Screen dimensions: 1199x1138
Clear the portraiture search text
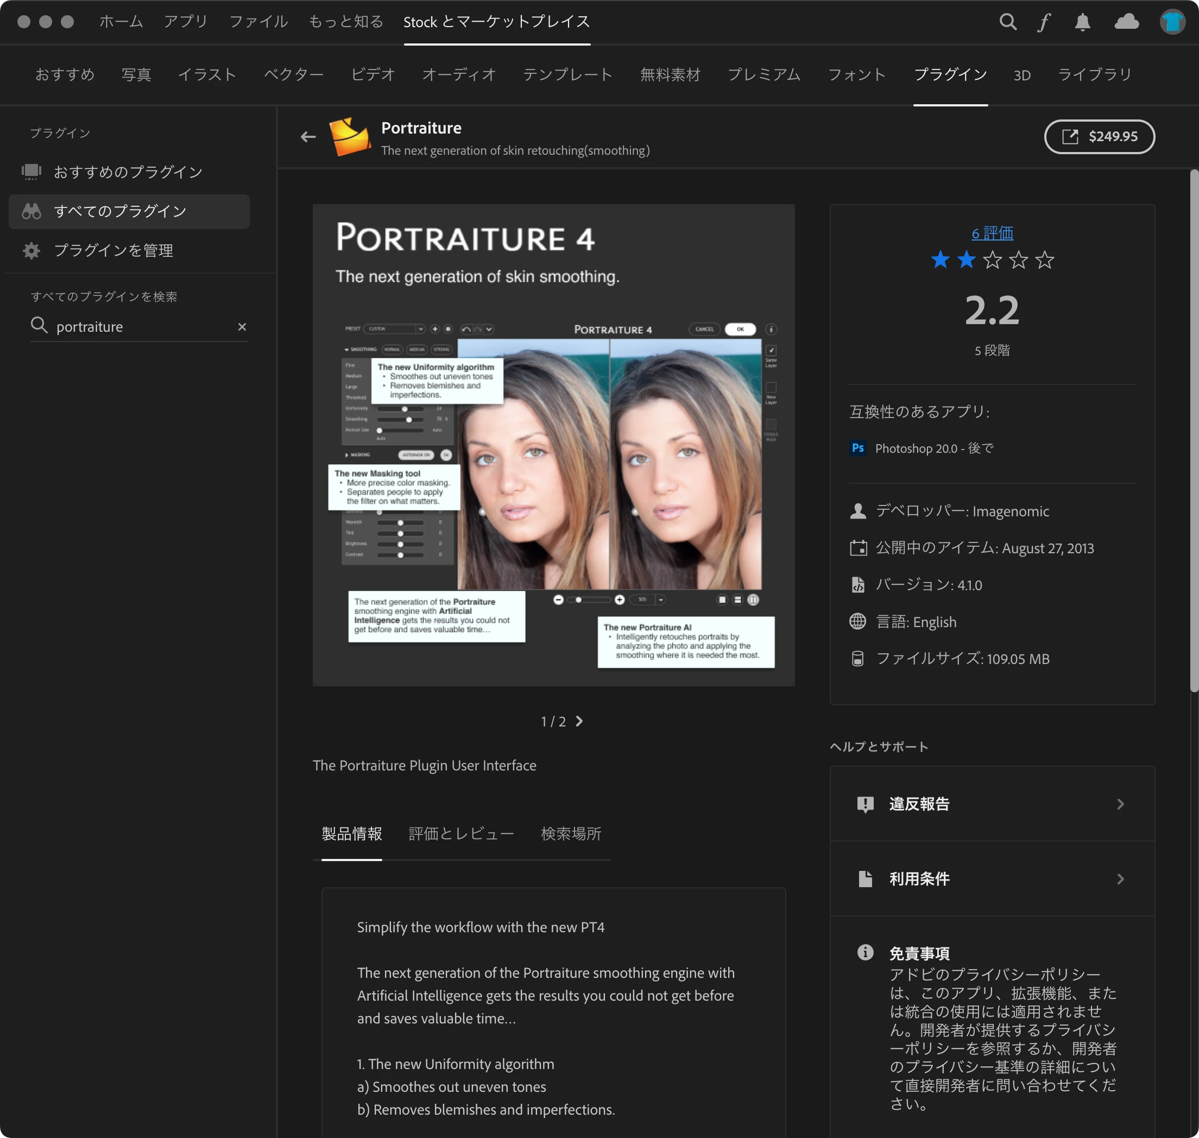(242, 327)
